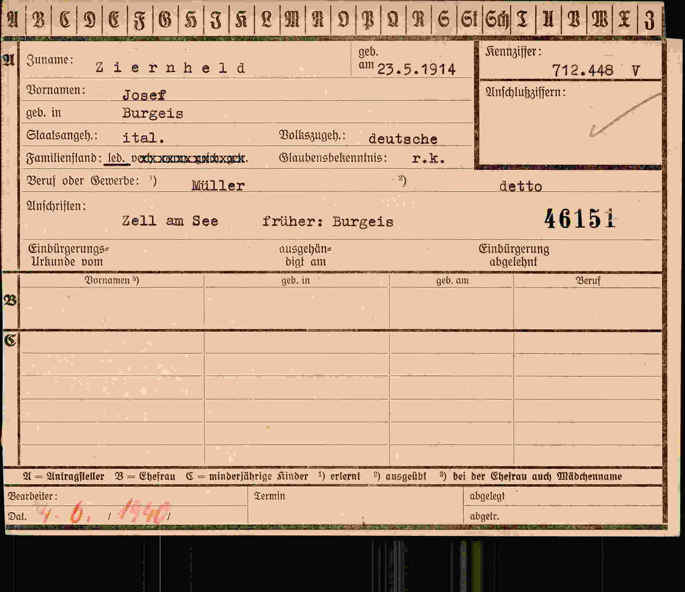Click the "Vornamen 3)" column header
The image size is (685, 592).
tap(112, 280)
